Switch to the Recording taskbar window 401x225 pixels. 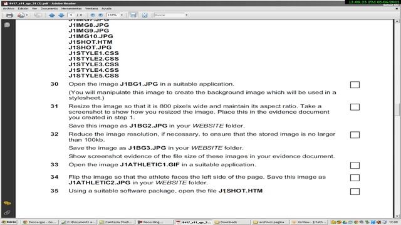coord(154,222)
